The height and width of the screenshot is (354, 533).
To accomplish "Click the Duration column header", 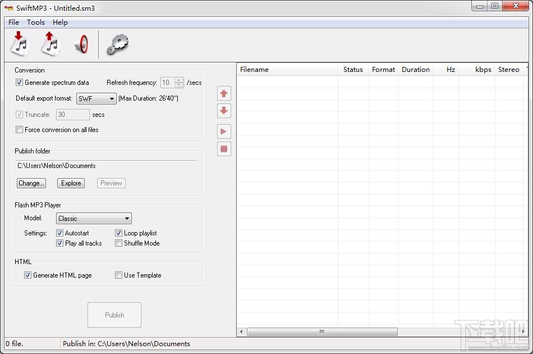I will point(416,70).
